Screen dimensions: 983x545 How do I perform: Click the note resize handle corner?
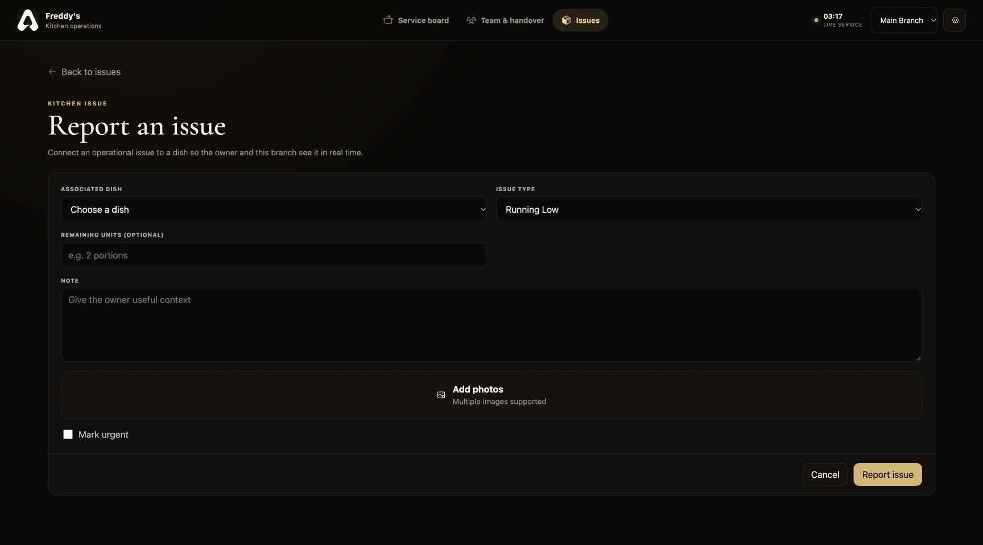[918, 358]
